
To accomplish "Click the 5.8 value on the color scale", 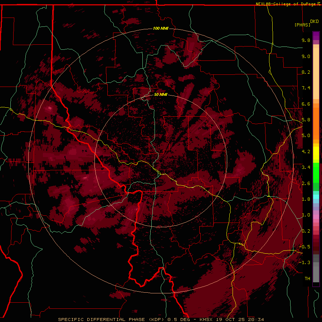I will click(x=306, y=120).
